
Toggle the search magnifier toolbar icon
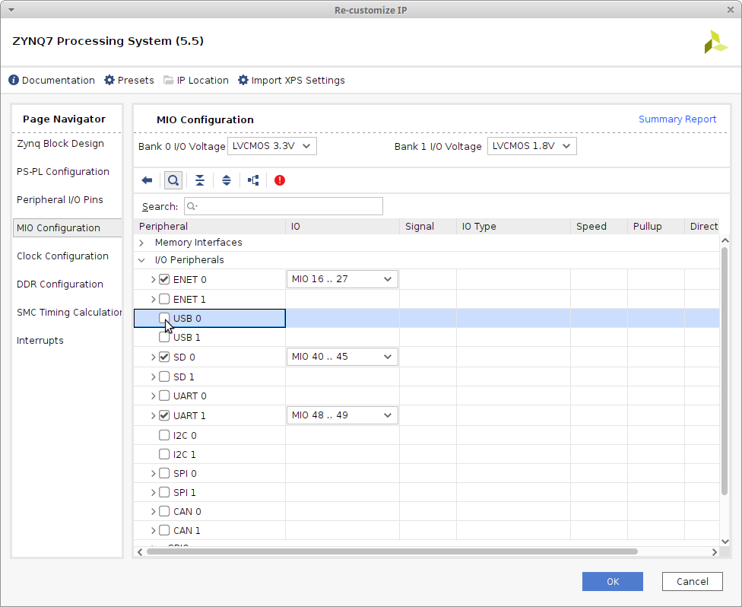click(173, 180)
